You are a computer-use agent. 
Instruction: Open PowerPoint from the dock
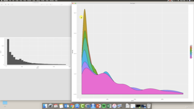pyautogui.click(x=98, y=106)
